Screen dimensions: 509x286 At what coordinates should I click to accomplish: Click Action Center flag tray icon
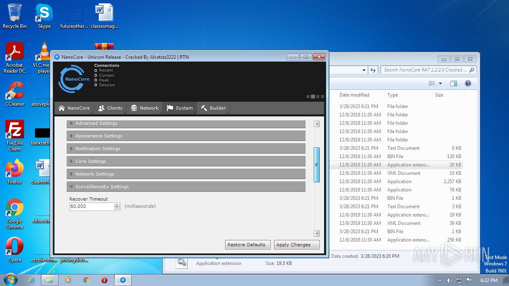(469, 280)
